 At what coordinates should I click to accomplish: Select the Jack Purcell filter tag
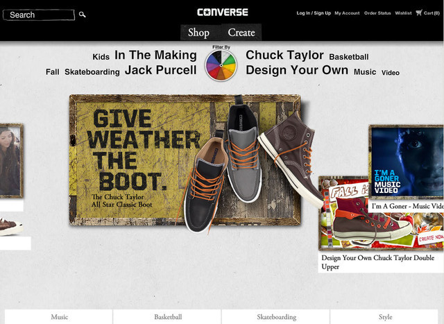(x=160, y=70)
